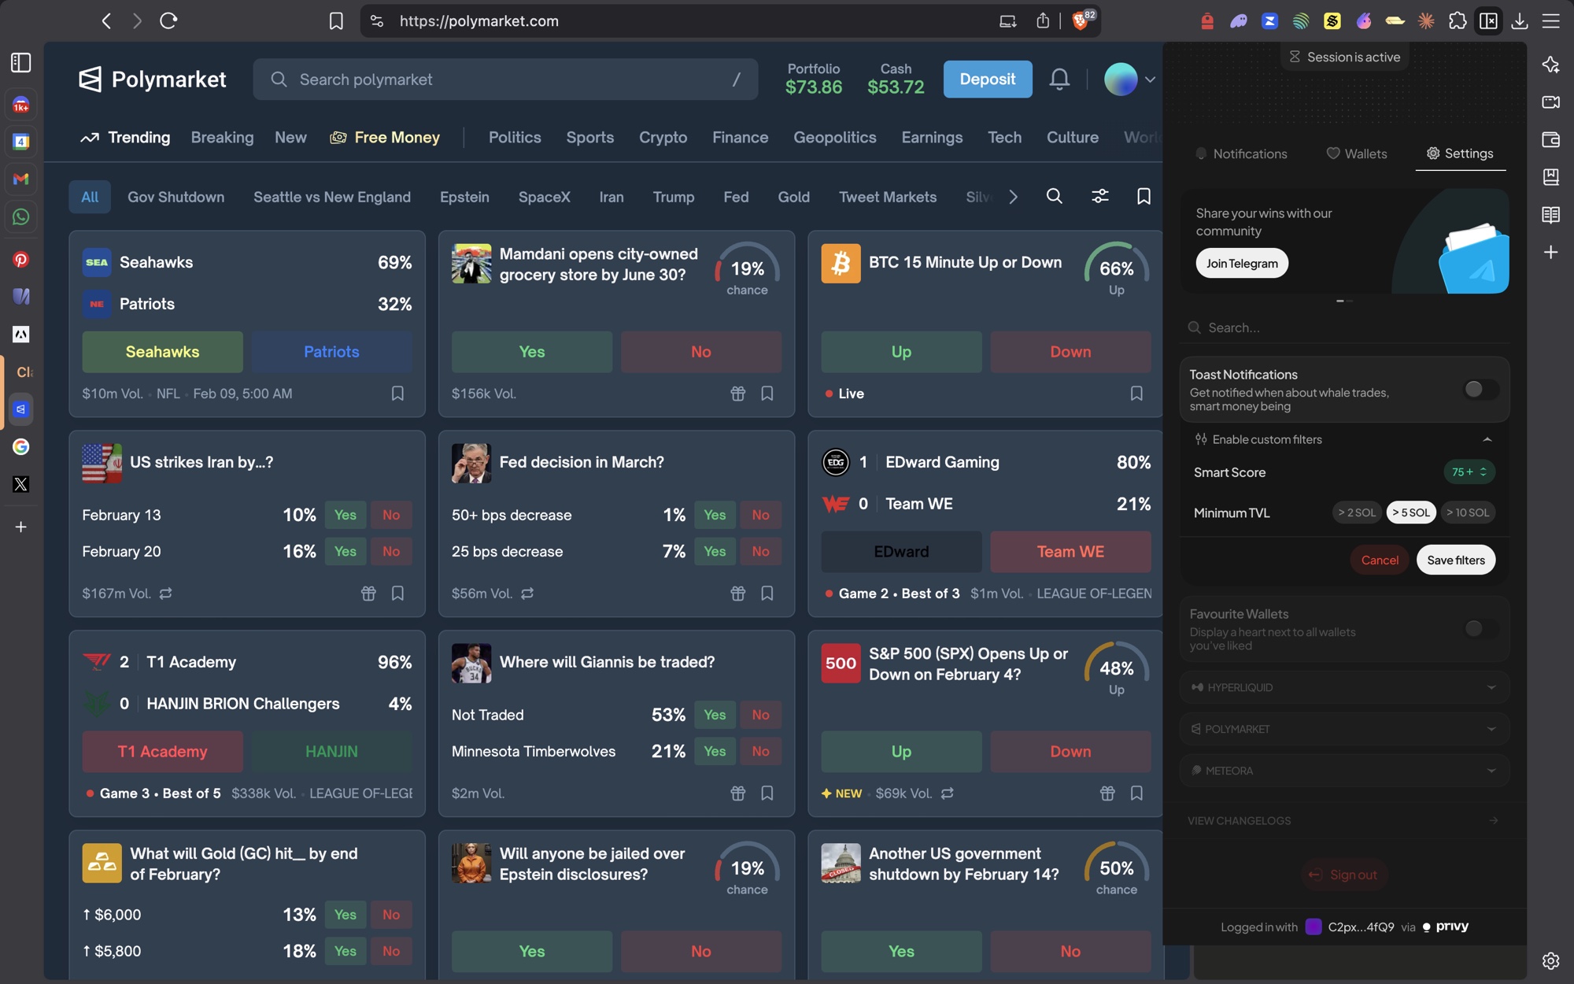
Task: Open the market filter sliders icon
Action: pos(1099,196)
